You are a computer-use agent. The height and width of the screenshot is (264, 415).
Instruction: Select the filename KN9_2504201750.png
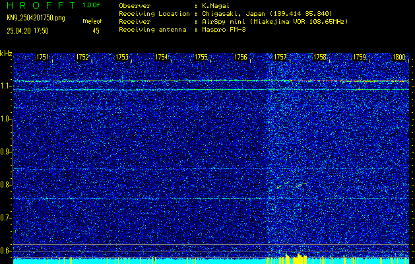[x=36, y=18]
